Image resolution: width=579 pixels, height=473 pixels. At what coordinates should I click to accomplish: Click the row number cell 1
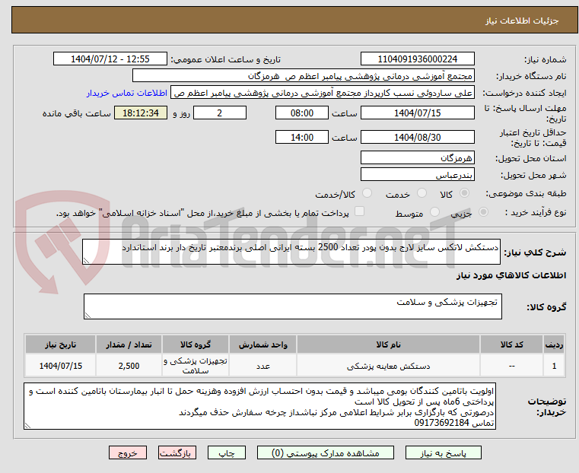click(554, 366)
